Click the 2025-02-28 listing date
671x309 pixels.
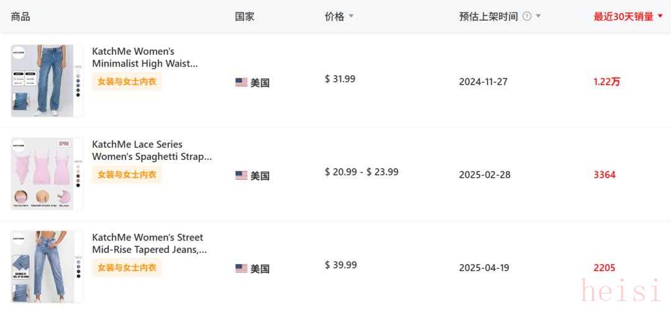(485, 175)
